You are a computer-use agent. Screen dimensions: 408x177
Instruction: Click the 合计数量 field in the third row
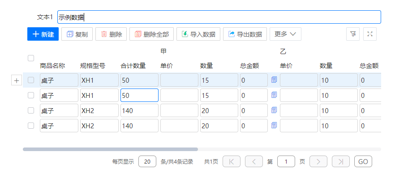pyautogui.click(x=139, y=110)
